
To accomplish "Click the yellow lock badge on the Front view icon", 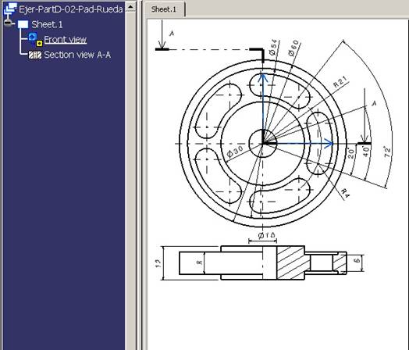I will pos(39,43).
